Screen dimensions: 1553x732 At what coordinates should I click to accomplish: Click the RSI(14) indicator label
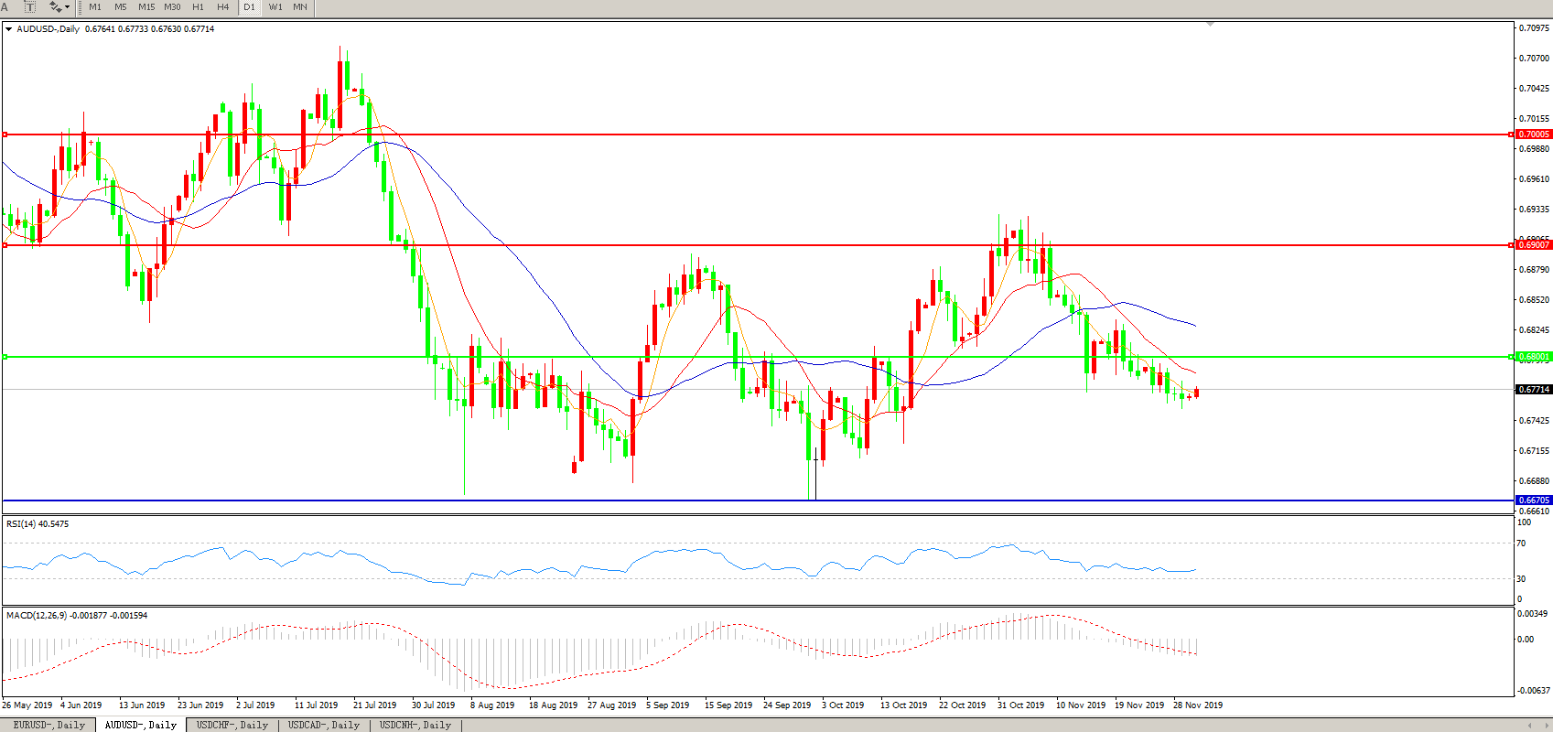coord(38,524)
